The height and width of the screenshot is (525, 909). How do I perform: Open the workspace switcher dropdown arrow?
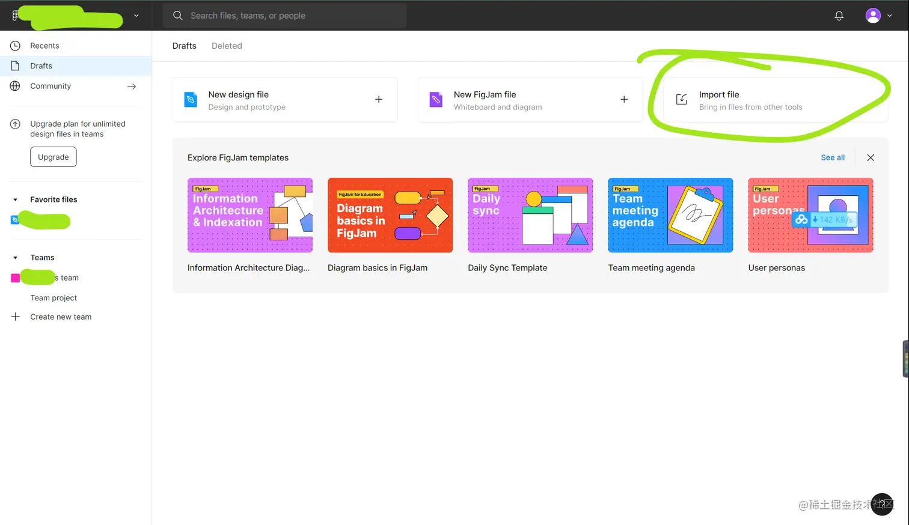point(136,16)
